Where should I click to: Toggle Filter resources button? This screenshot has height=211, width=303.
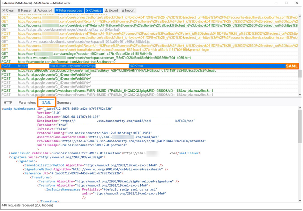[69, 11]
